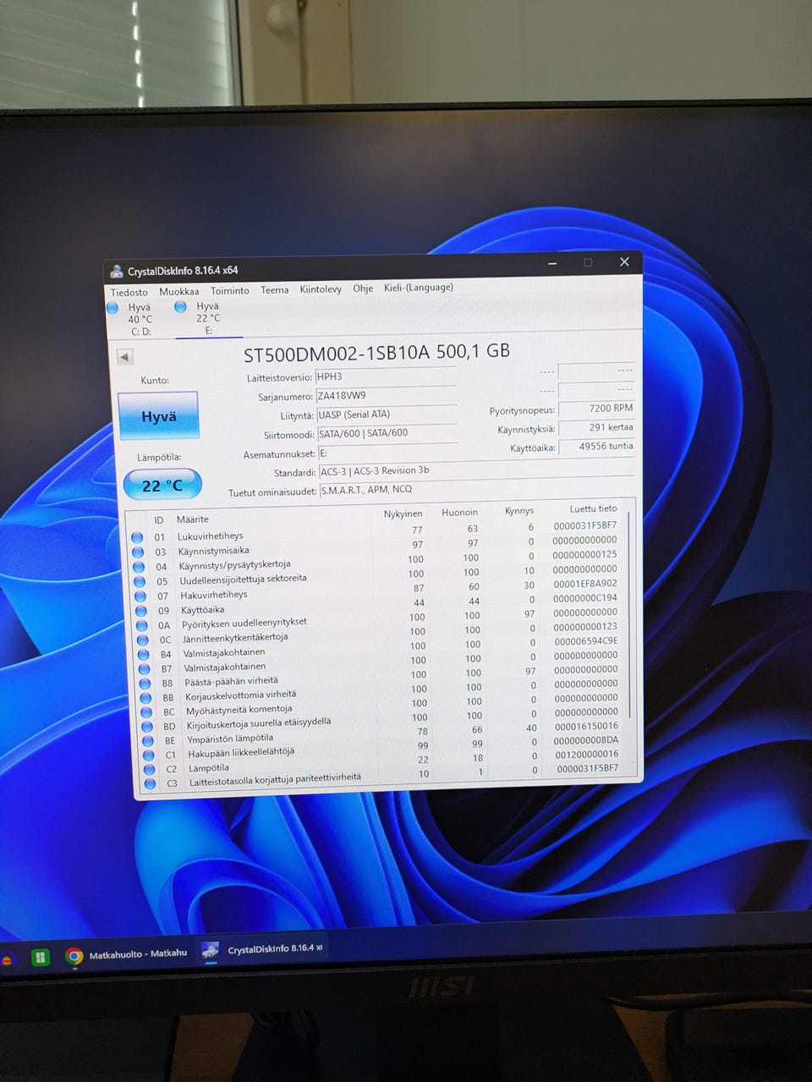Close the CrystalDiskInfo window

pyautogui.click(x=624, y=261)
